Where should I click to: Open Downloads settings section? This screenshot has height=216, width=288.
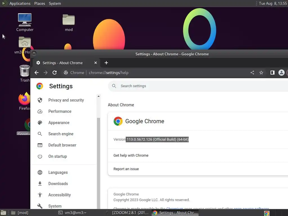click(64, 183)
